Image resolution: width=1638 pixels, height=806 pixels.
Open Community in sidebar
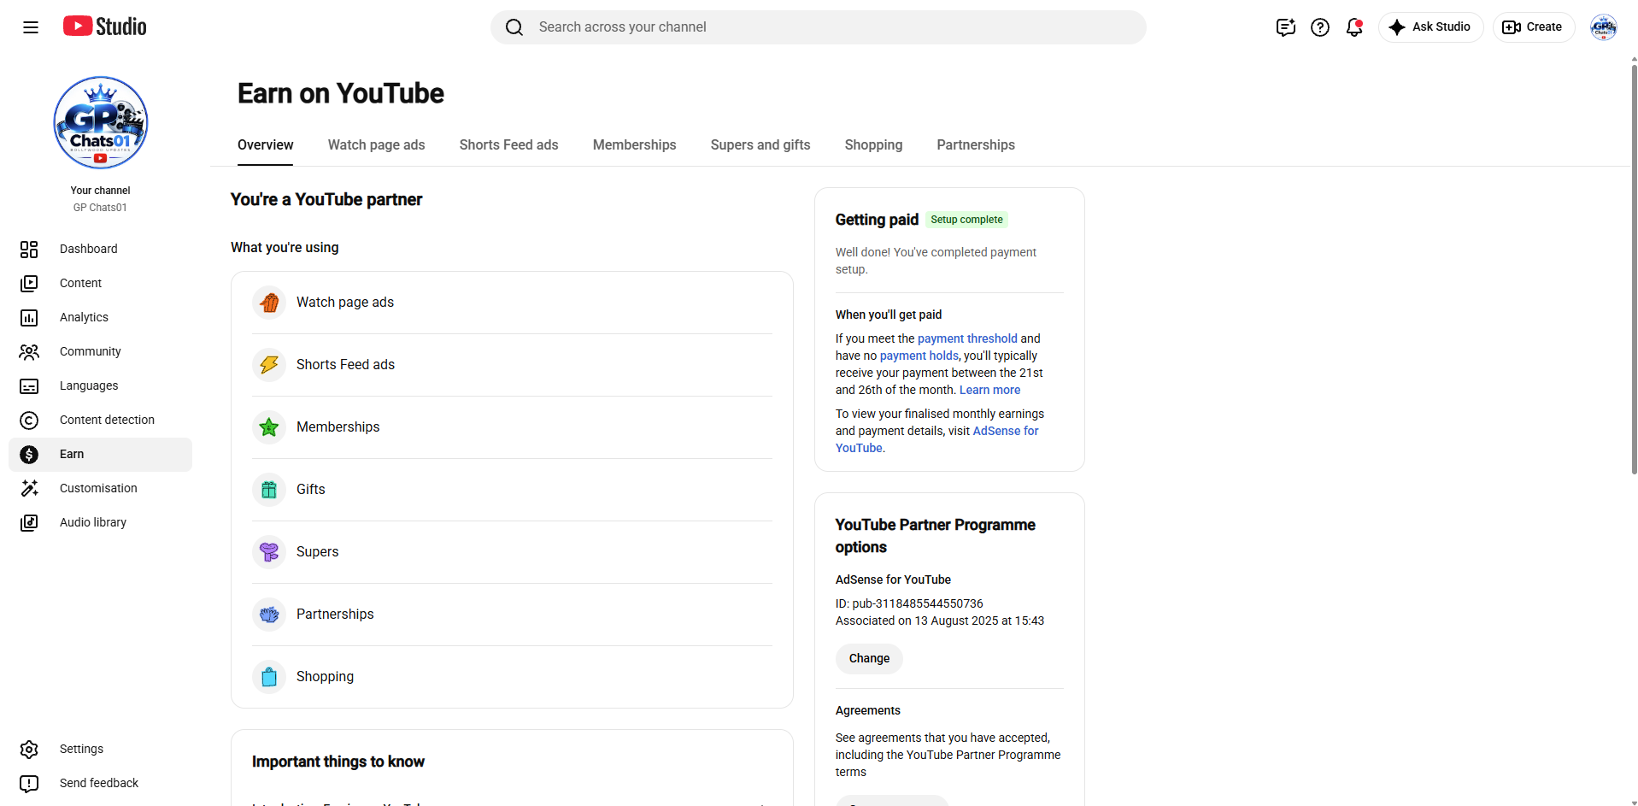pyautogui.click(x=100, y=351)
